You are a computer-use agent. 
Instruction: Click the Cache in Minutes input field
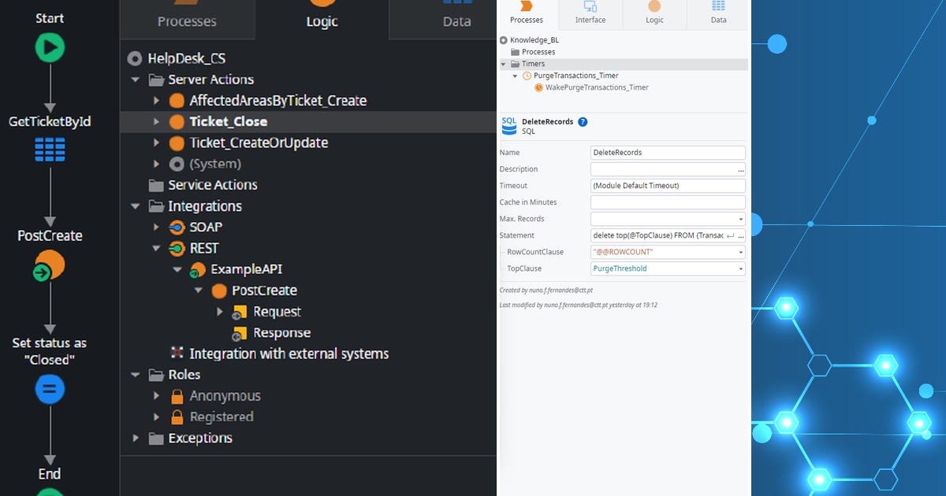[666, 202]
